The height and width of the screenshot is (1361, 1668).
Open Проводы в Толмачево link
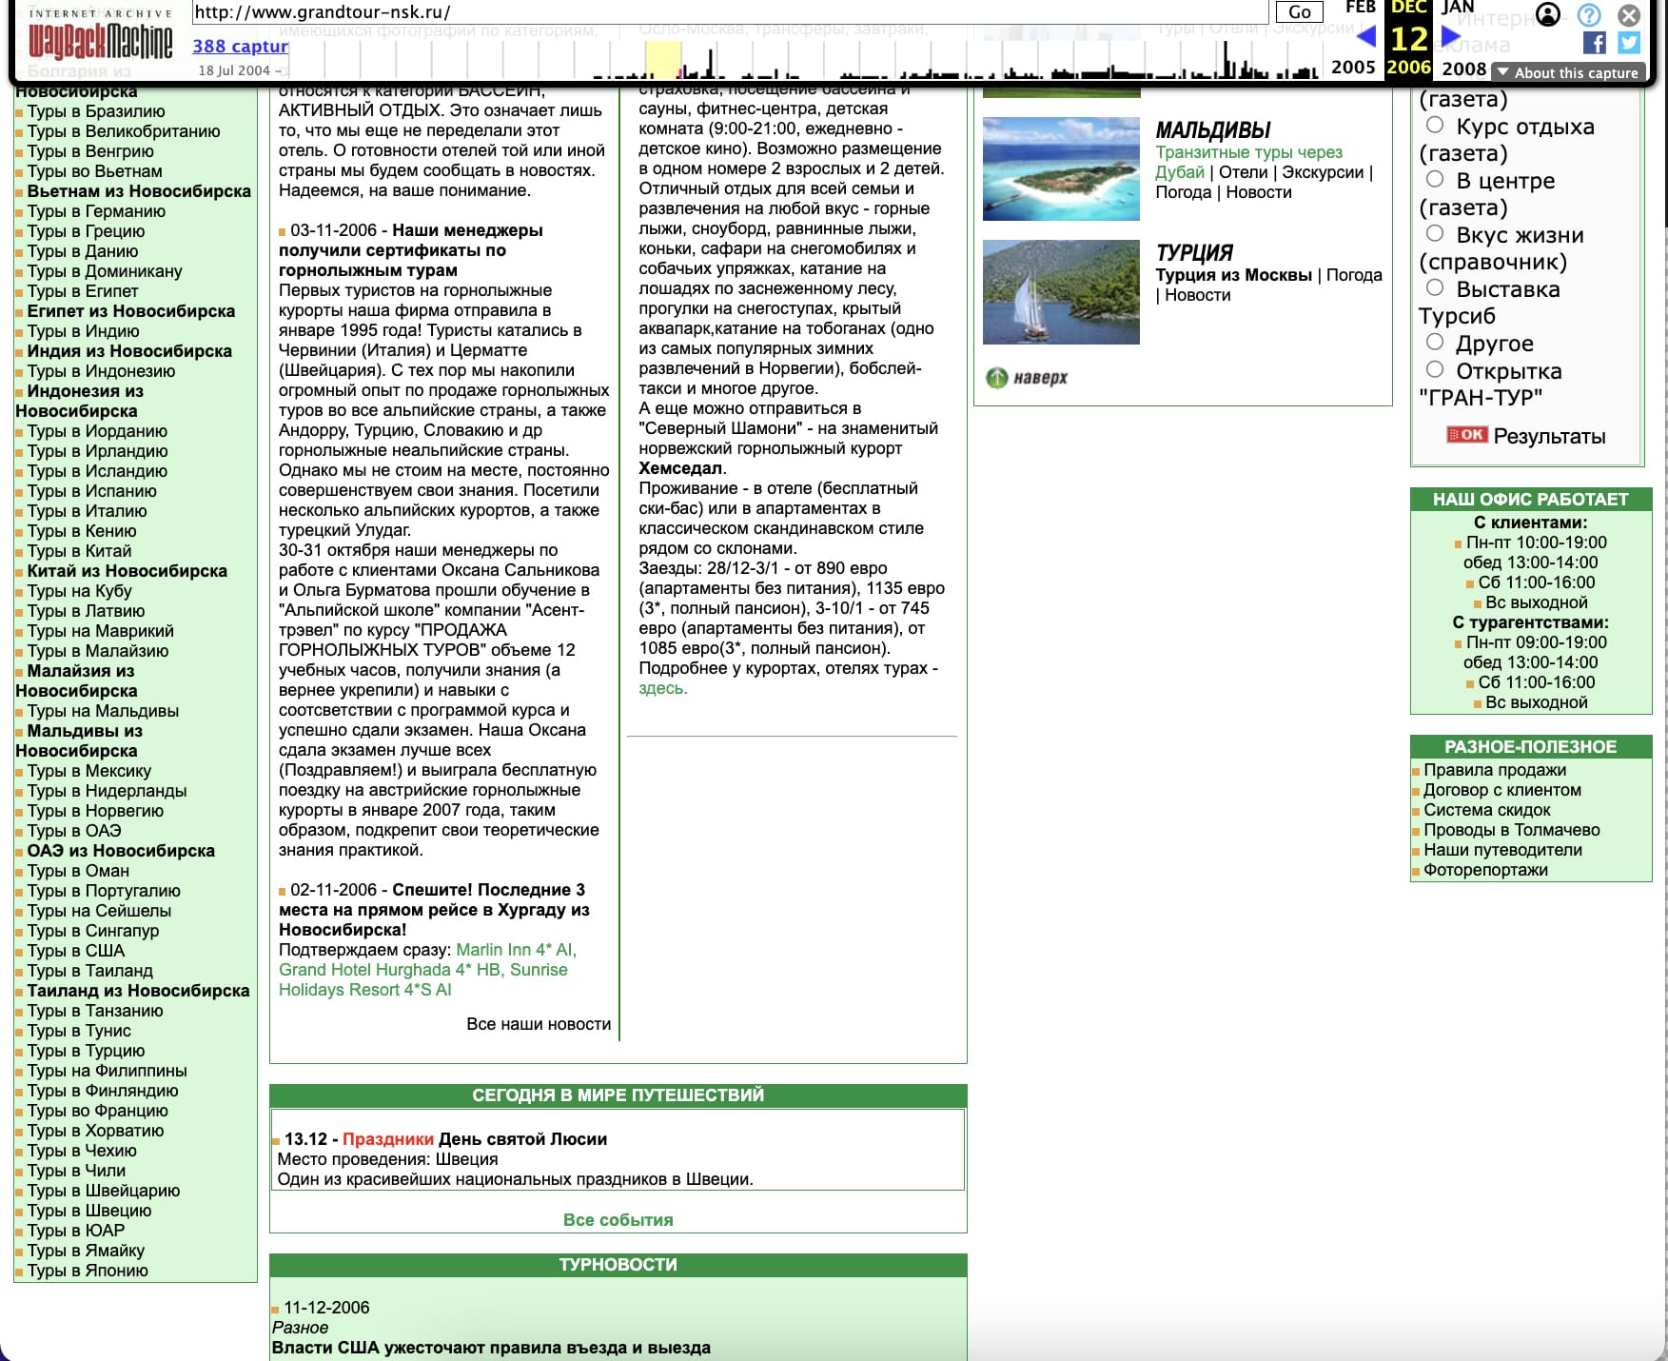[x=1512, y=830]
